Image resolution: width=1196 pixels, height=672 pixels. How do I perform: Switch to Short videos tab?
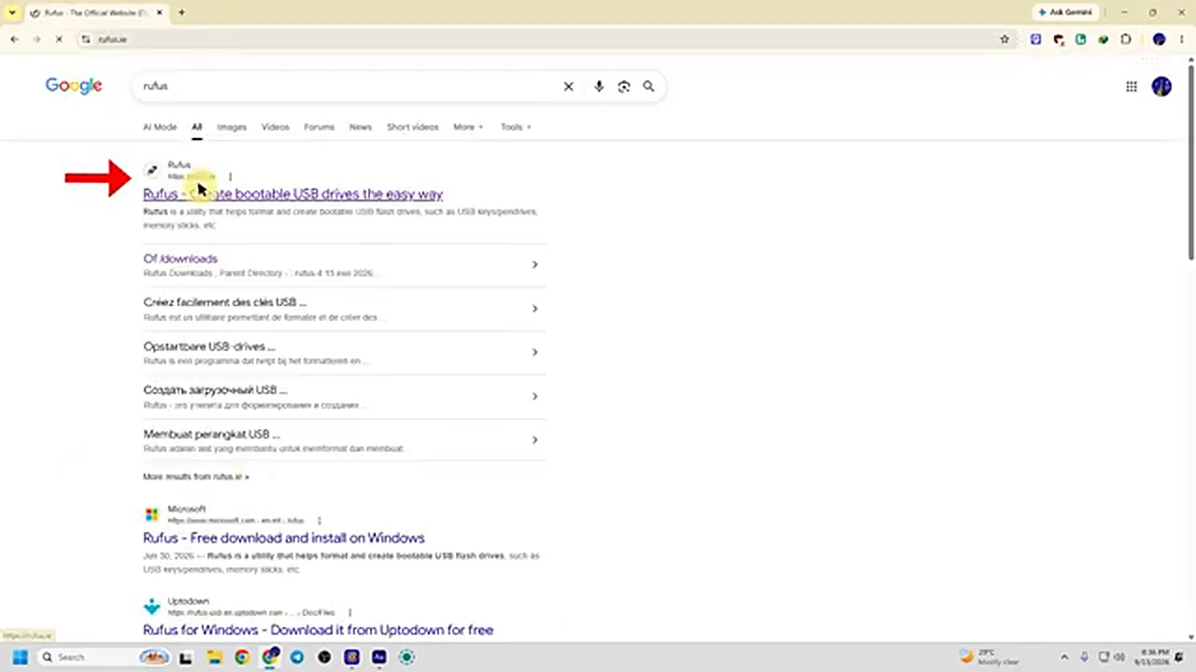412,127
